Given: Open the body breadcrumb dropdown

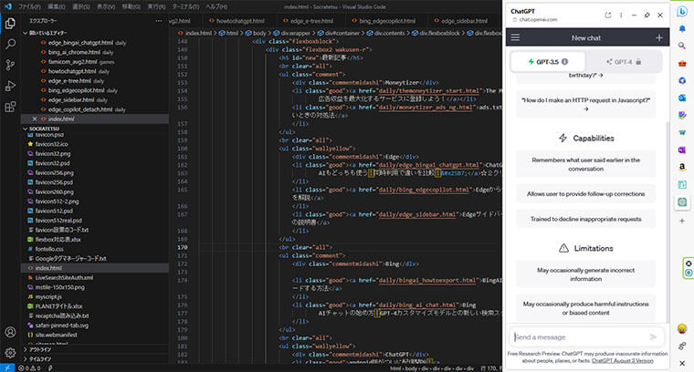Looking at the screenshot, I should (x=256, y=33).
